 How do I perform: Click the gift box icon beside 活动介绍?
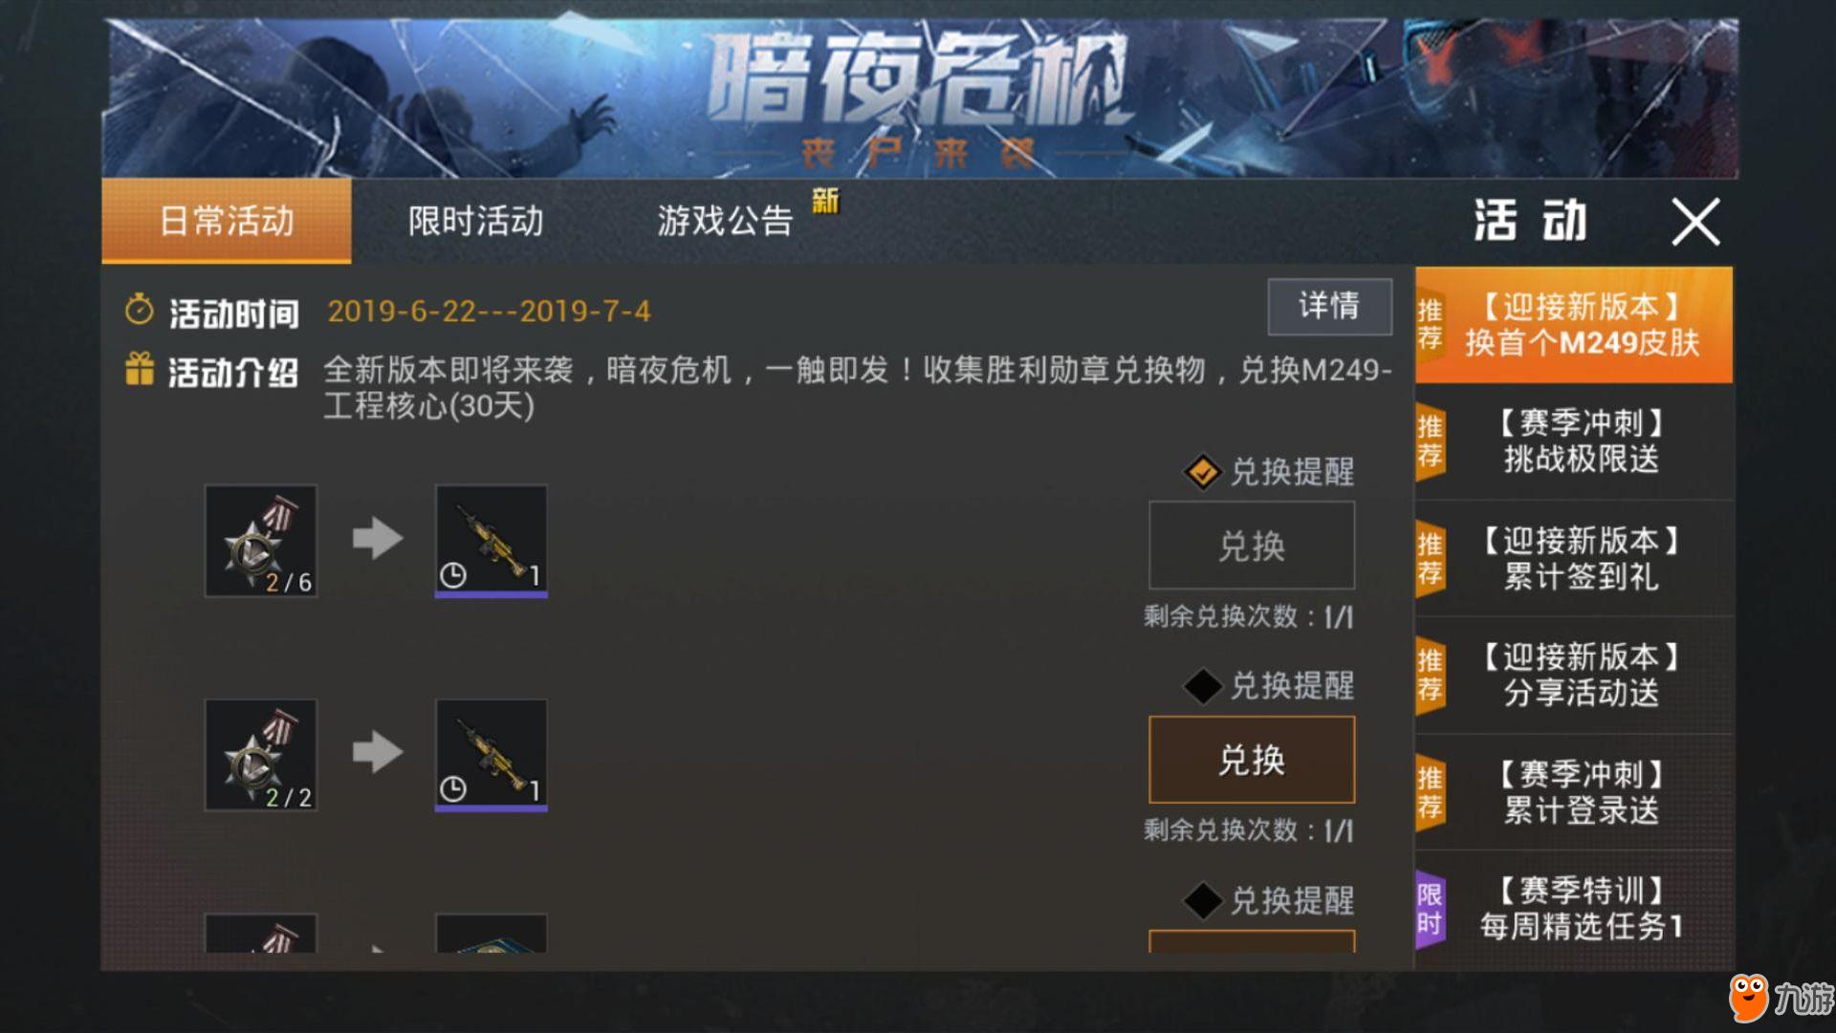tap(140, 369)
